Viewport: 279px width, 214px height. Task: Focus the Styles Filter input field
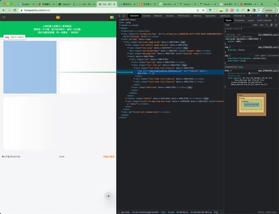pos(238,25)
